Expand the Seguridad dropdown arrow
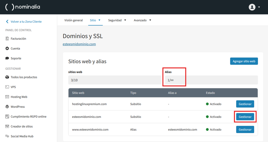Image resolution: width=268 pixels, height=142 pixels. pos(125,20)
